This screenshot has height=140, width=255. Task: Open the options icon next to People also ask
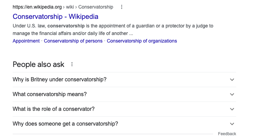(72, 64)
